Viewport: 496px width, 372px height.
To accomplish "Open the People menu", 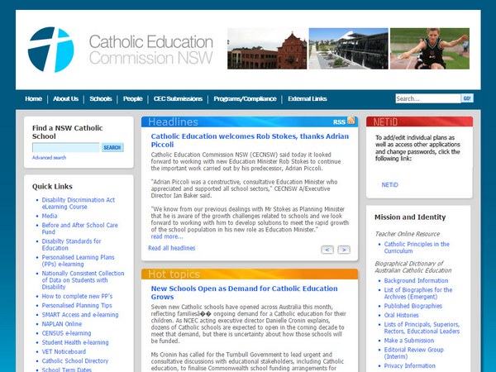I will [133, 98].
